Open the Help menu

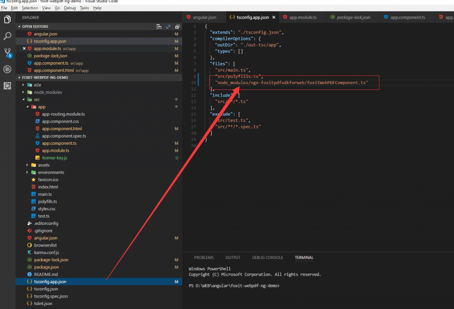[97, 8]
